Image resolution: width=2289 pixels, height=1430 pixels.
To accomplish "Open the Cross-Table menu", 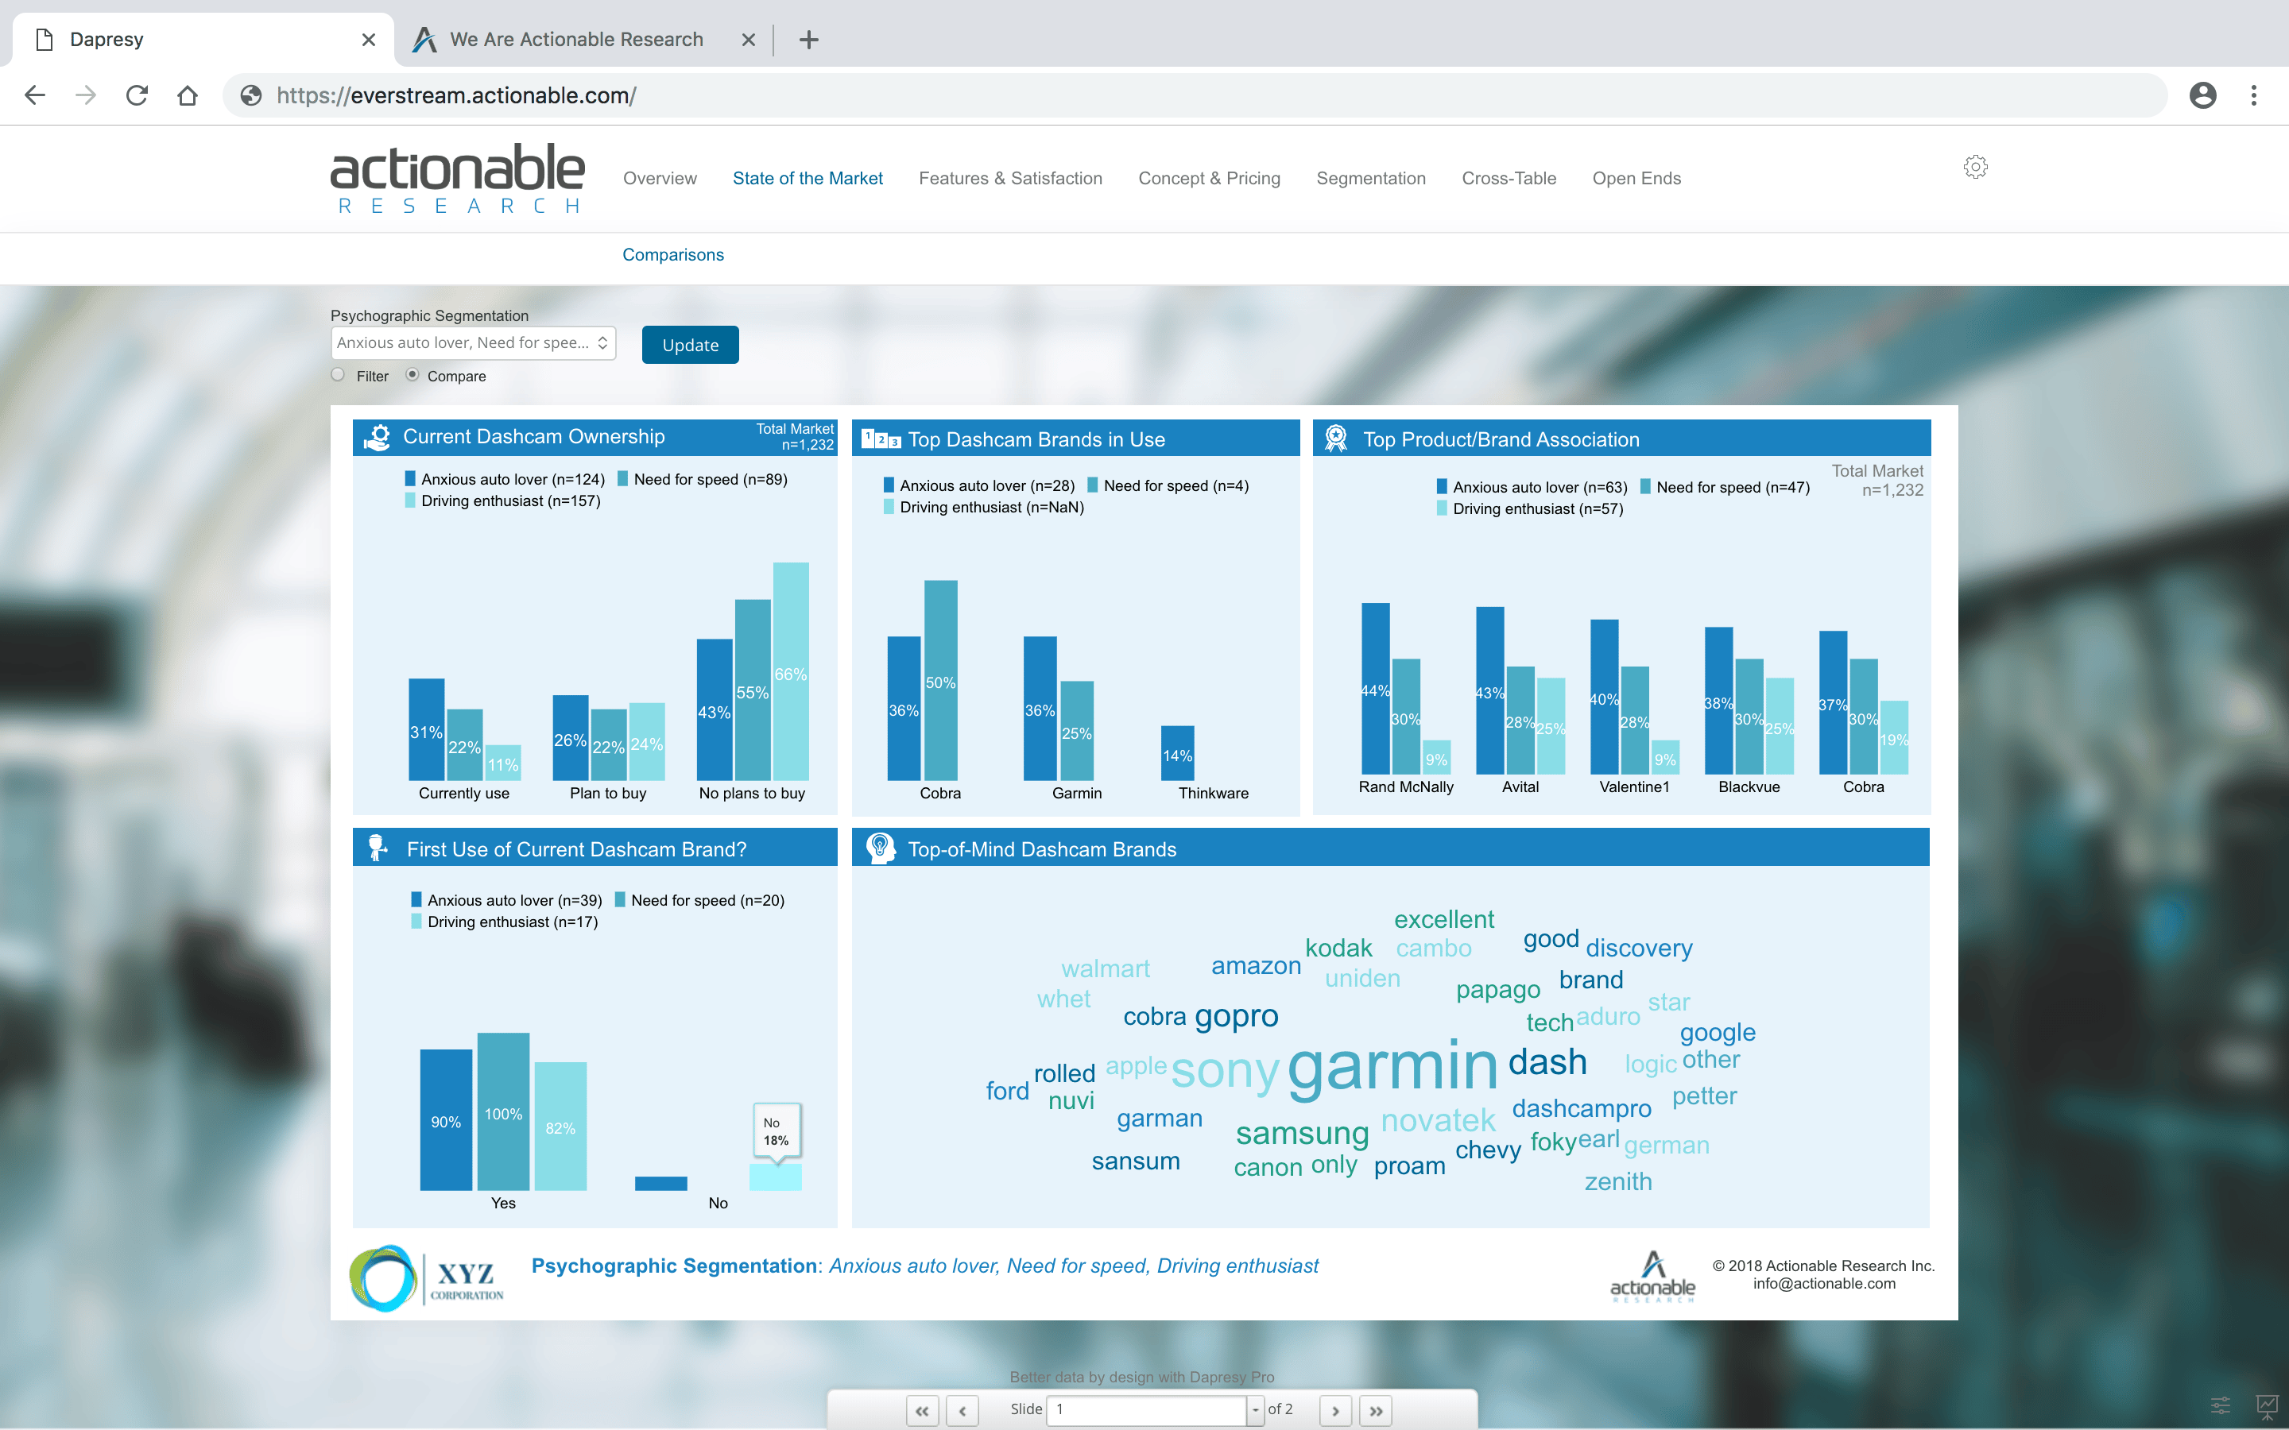I will pos(1509,179).
